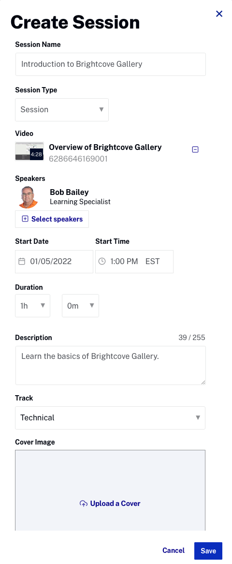Click the Start Date field 01/05/2022
Image resolution: width=232 pixels, height=564 pixels.
(54, 262)
